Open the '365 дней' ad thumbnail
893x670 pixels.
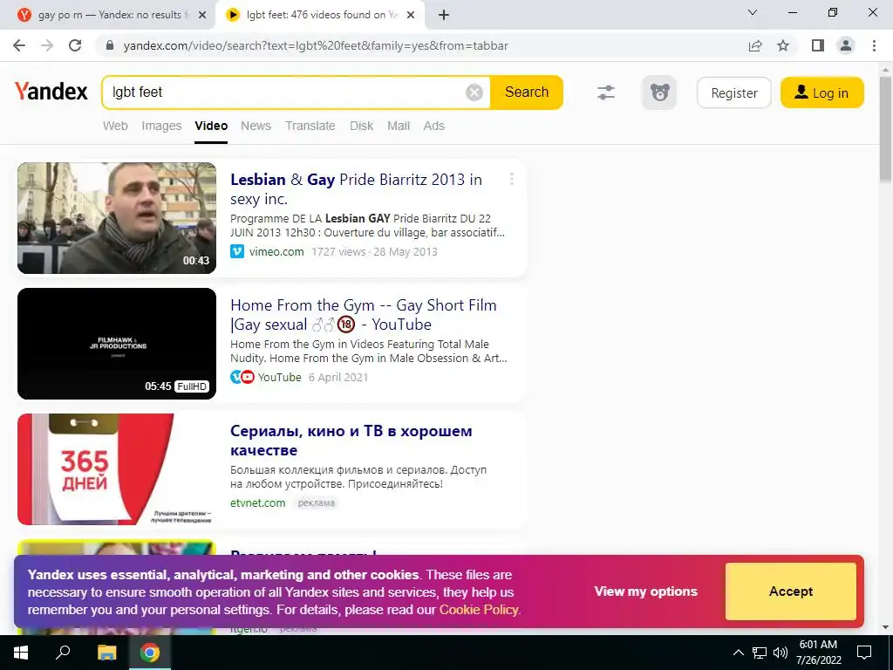[x=117, y=469]
